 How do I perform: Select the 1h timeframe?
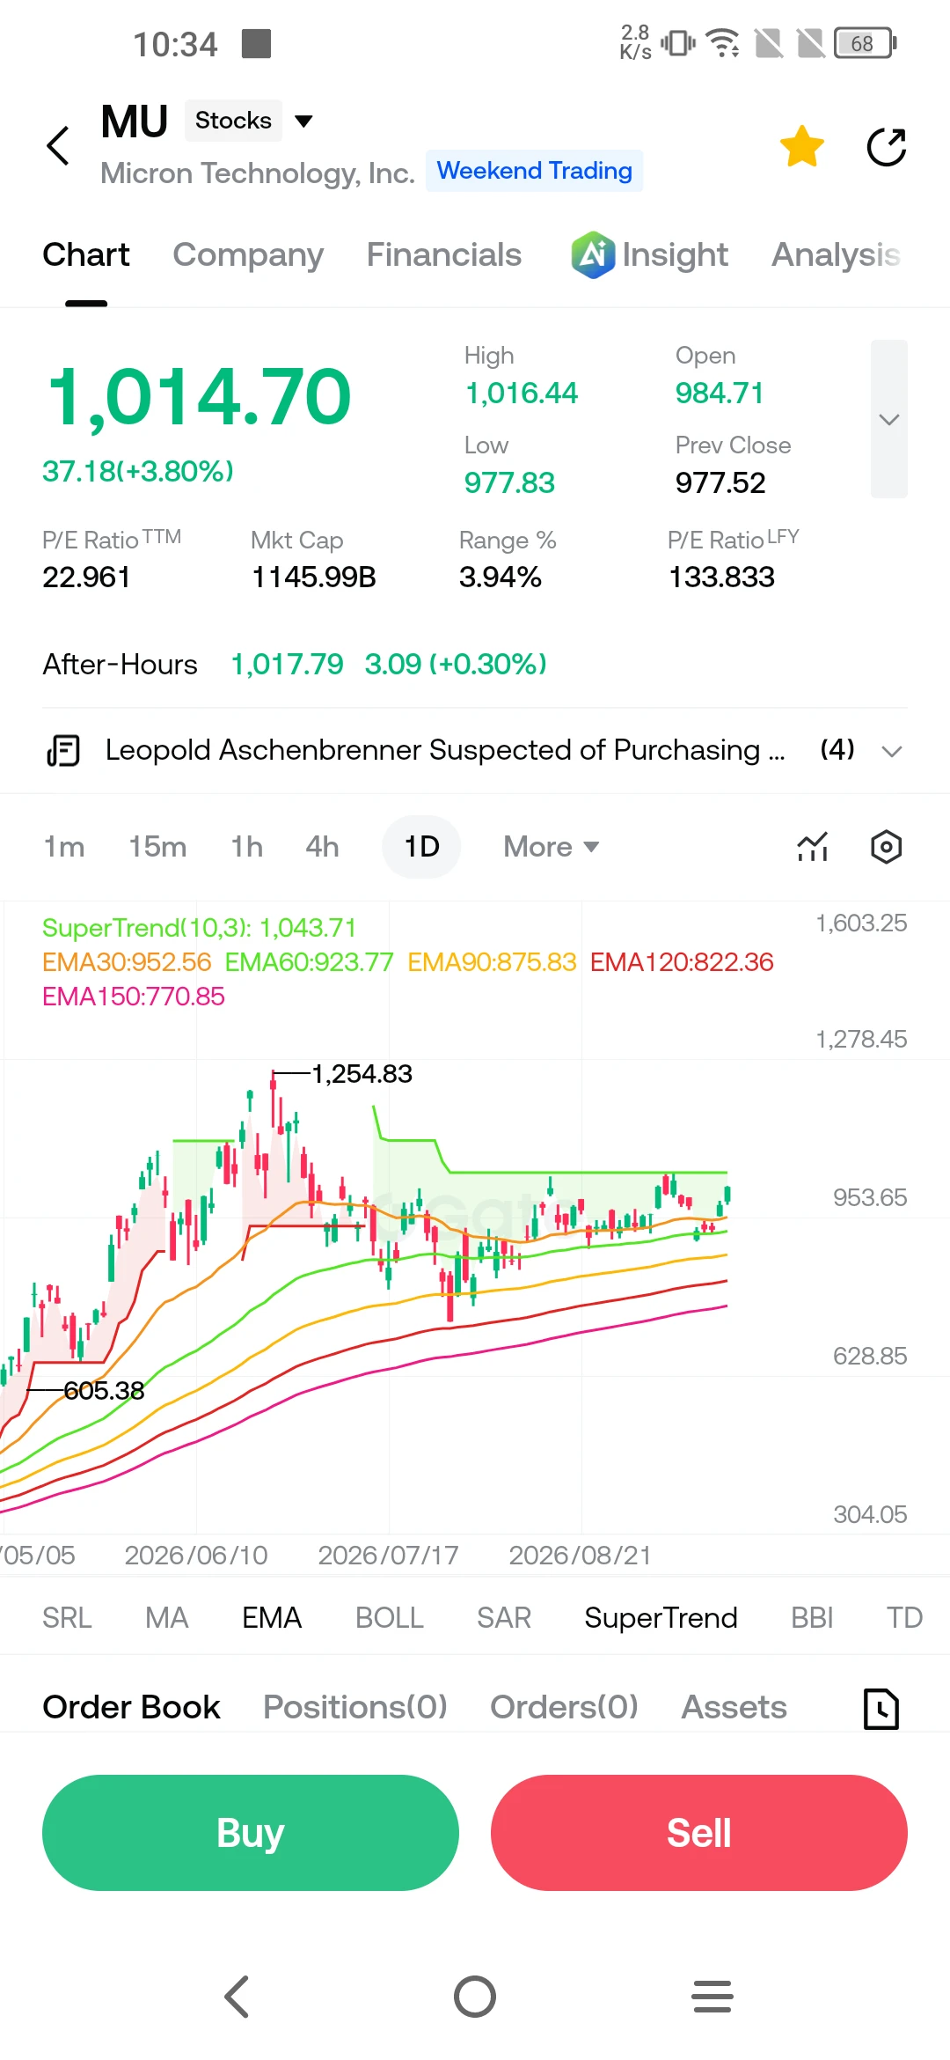click(247, 847)
